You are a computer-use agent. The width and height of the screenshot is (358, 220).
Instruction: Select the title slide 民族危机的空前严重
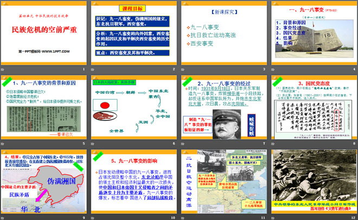tap(44, 33)
